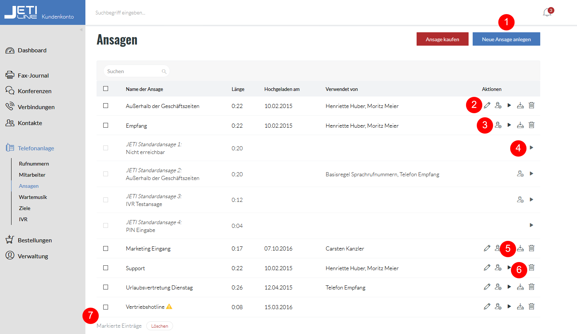Image resolution: width=577 pixels, height=334 pixels.
Task: Open Wartemusik in the sidebar submenu
Action: (33, 197)
